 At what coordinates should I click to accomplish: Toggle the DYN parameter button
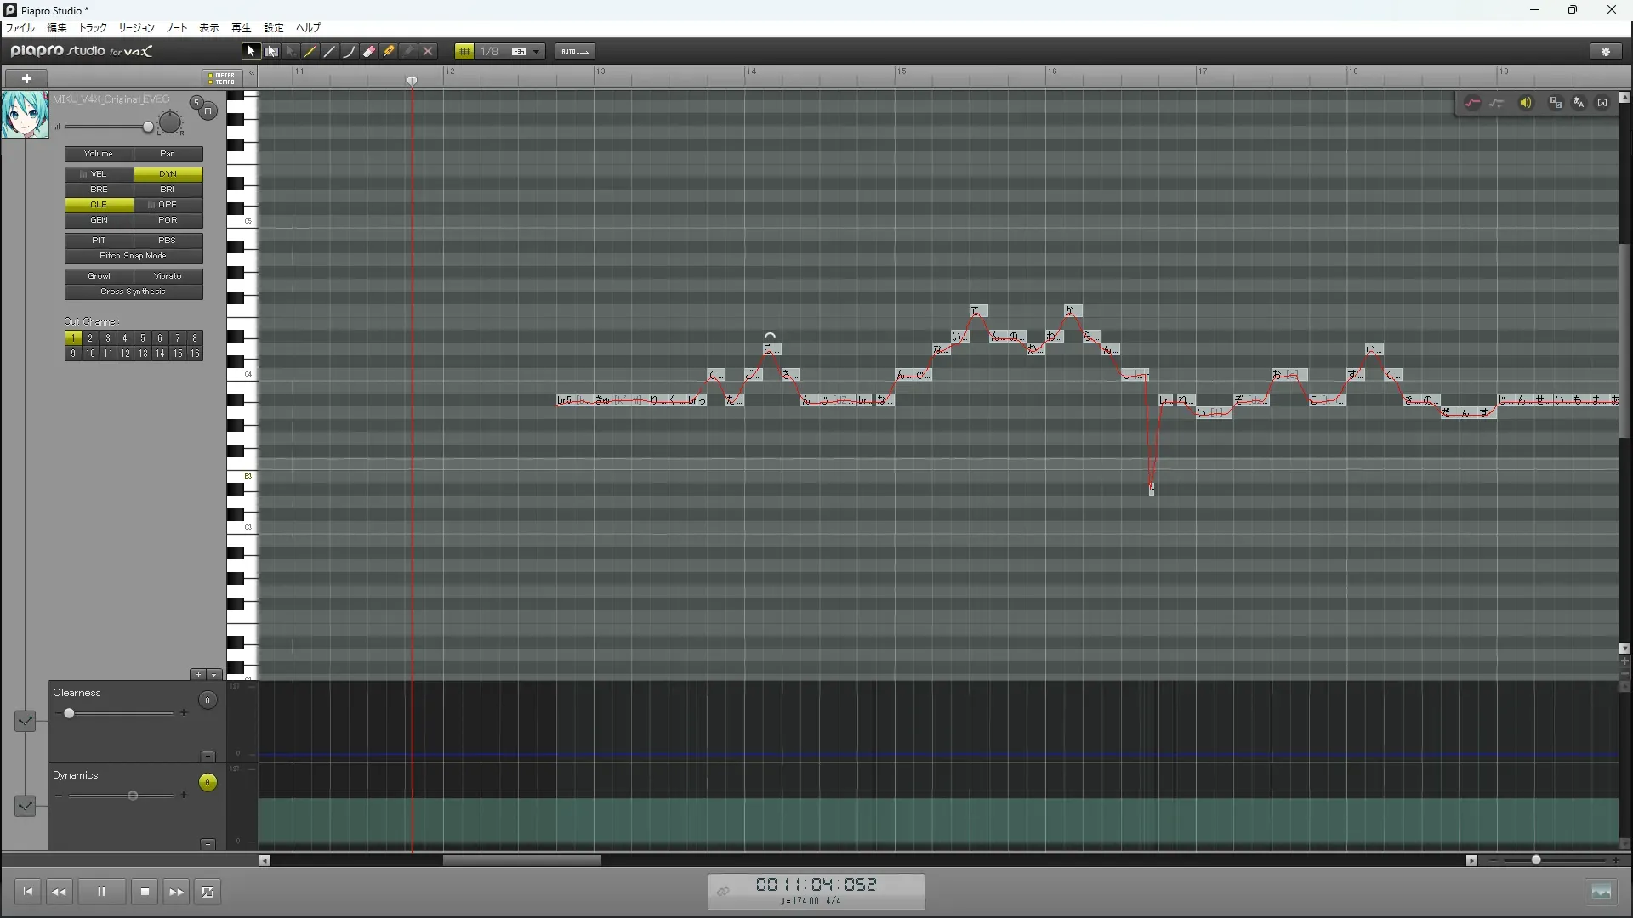coord(168,174)
